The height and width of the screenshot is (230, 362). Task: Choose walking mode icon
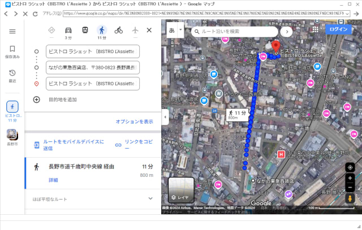tap(102, 30)
